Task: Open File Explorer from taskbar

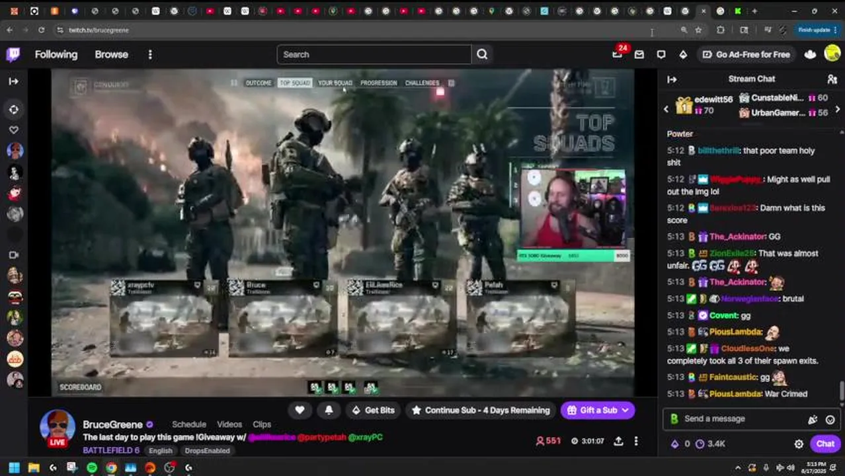Action: [34, 468]
